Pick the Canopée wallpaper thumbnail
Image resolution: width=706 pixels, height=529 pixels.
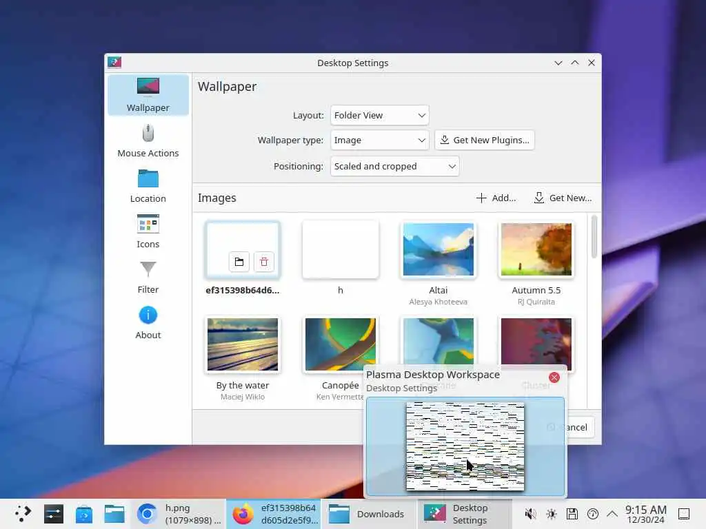pyautogui.click(x=341, y=344)
